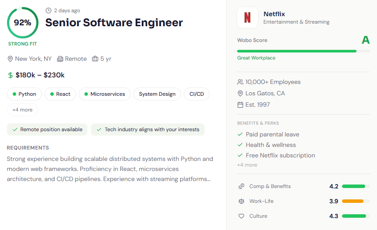Open the Senior Software Engineer job title
The width and height of the screenshot is (377, 230).
coord(114,23)
